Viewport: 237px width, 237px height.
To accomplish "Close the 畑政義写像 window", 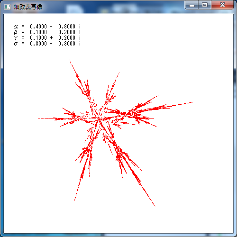I will (x=222, y=5).
